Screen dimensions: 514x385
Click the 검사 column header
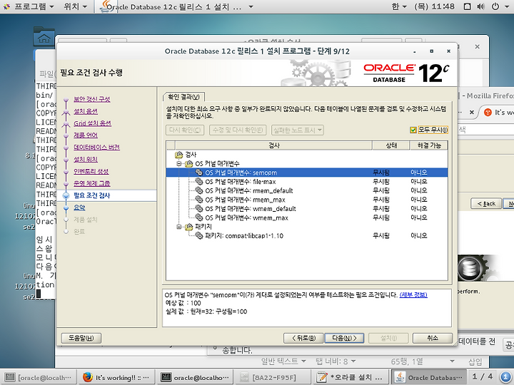tap(273, 145)
